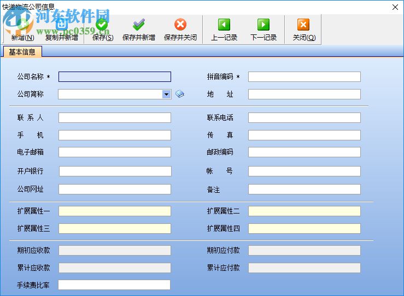Close the 快递物流公司信息 window
404x296 pixels.
pyautogui.click(x=395, y=7)
